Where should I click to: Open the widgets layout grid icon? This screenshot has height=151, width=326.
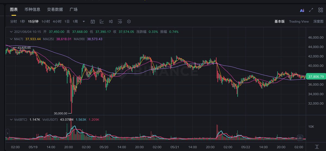321,10
